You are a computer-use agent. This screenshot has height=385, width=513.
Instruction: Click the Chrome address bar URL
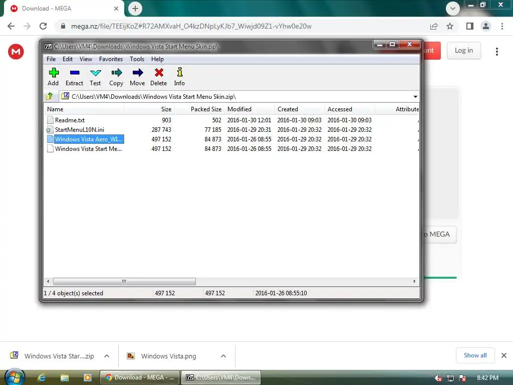click(x=191, y=26)
